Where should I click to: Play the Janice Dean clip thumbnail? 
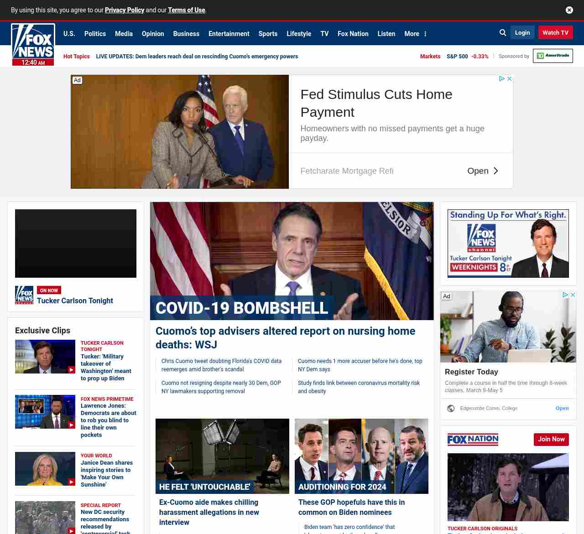coord(45,469)
